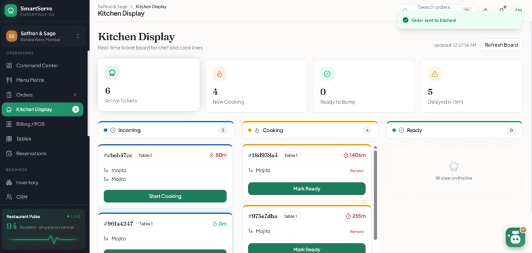532x253 pixels.
Task: Click the Cooking scrollbar up arrow
Action: click(376, 147)
